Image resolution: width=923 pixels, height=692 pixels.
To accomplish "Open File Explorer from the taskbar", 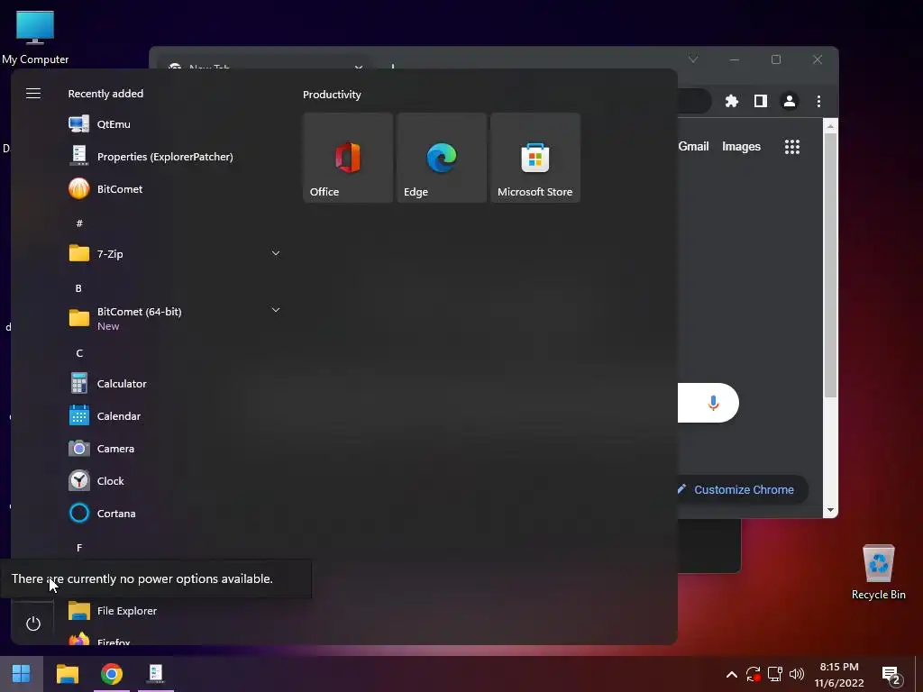I will click(x=68, y=674).
